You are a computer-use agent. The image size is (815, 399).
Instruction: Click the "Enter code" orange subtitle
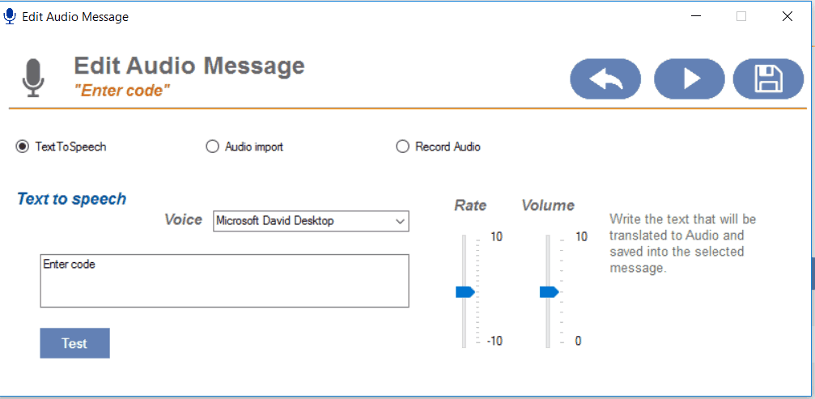coord(121,90)
